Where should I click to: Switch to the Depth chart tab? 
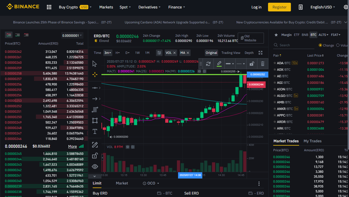point(249,53)
